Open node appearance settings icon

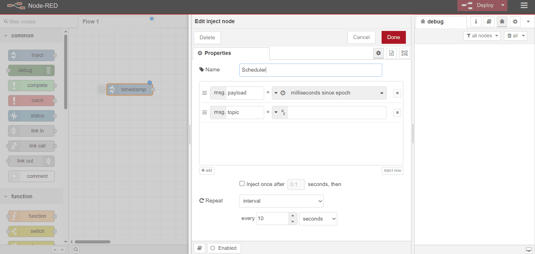tap(404, 53)
